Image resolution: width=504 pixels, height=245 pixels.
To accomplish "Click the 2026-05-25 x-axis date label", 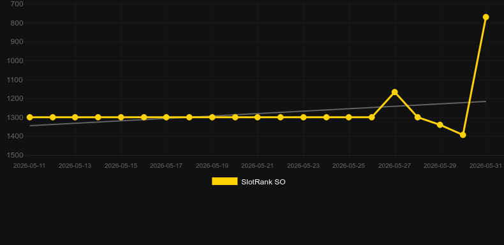I will point(349,166).
